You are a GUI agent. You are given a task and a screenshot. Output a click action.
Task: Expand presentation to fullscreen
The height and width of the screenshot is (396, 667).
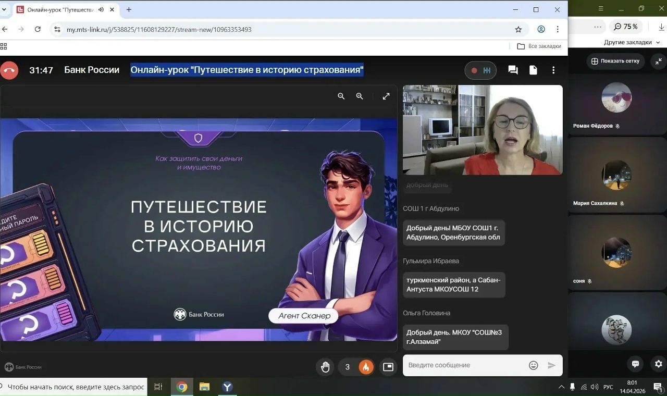pyautogui.click(x=386, y=96)
